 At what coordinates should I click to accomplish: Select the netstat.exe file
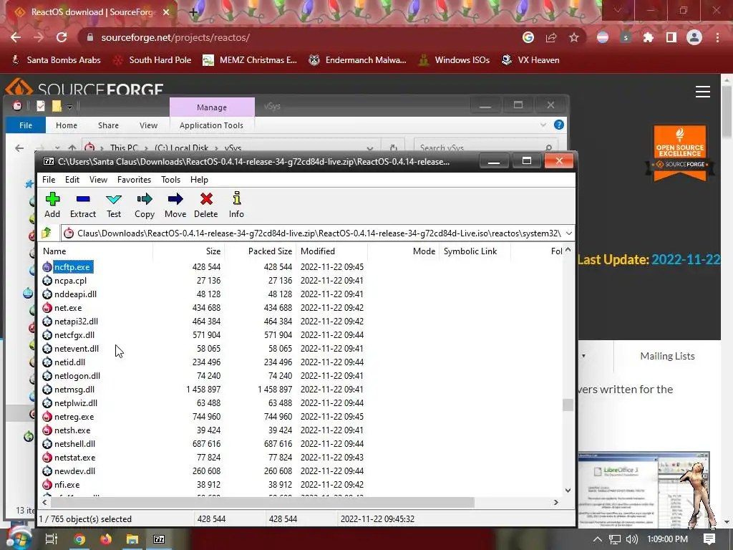74,458
